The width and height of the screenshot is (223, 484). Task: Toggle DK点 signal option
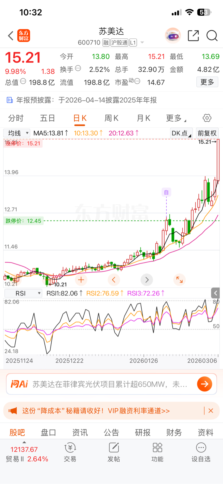(x=181, y=133)
